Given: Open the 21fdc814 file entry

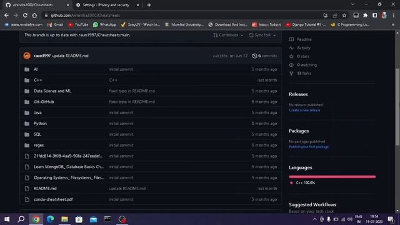Looking at the screenshot, I should 68,156.
